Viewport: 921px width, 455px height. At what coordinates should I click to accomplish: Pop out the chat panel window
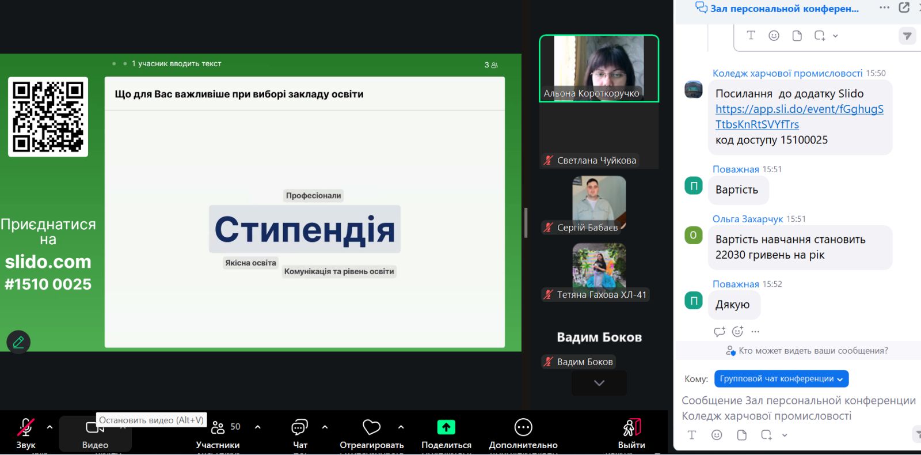click(x=904, y=8)
